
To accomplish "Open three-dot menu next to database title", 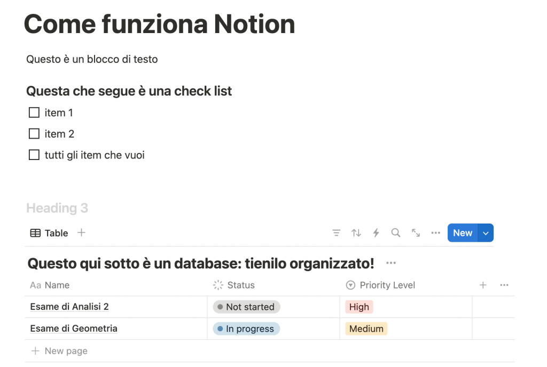I will pyautogui.click(x=390, y=264).
